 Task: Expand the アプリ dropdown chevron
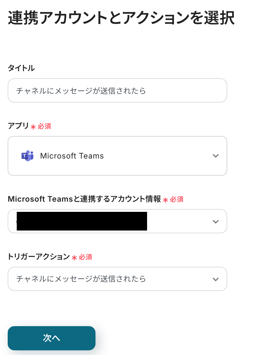point(216,156)
